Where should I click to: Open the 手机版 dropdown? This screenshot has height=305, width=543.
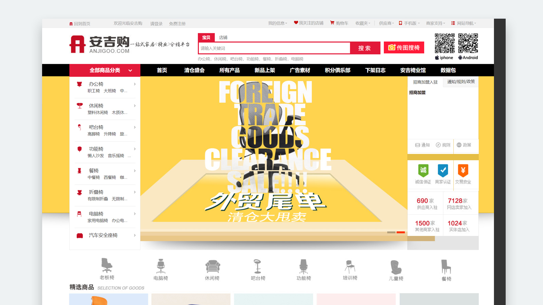[409, 23]
